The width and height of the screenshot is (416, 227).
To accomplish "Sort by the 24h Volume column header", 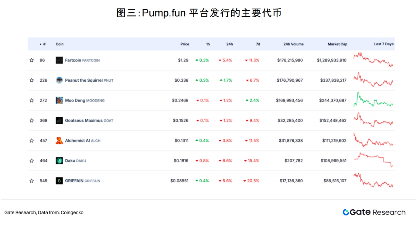I will click(293, 44).
